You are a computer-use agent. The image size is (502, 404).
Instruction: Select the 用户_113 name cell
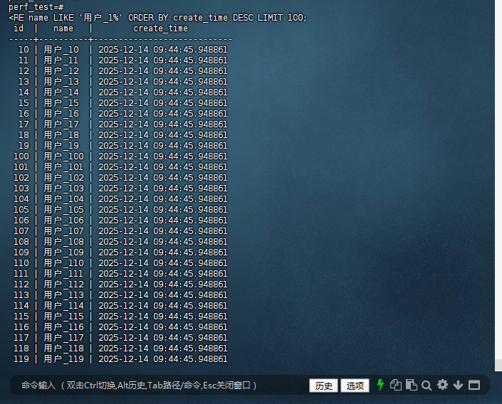(x=63, y=294)
